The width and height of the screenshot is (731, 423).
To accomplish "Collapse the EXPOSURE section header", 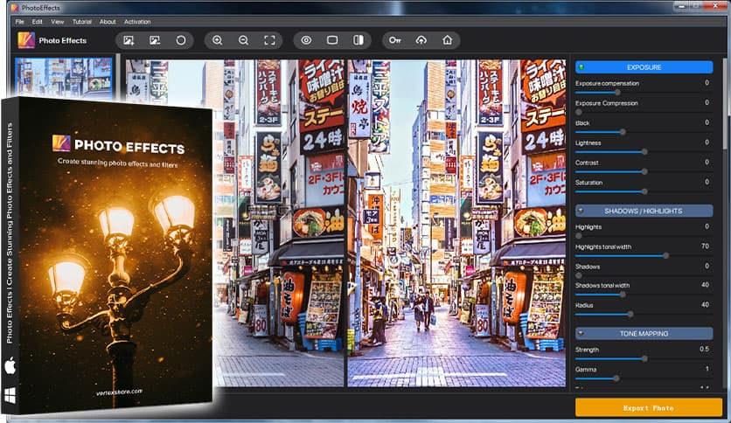I will tap(644, 67).
